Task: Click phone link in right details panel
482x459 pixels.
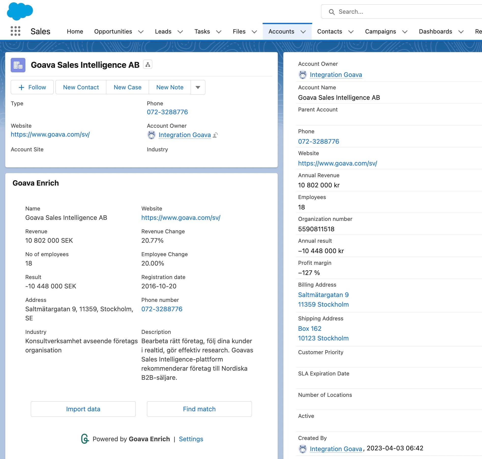Action: point(319,141)
